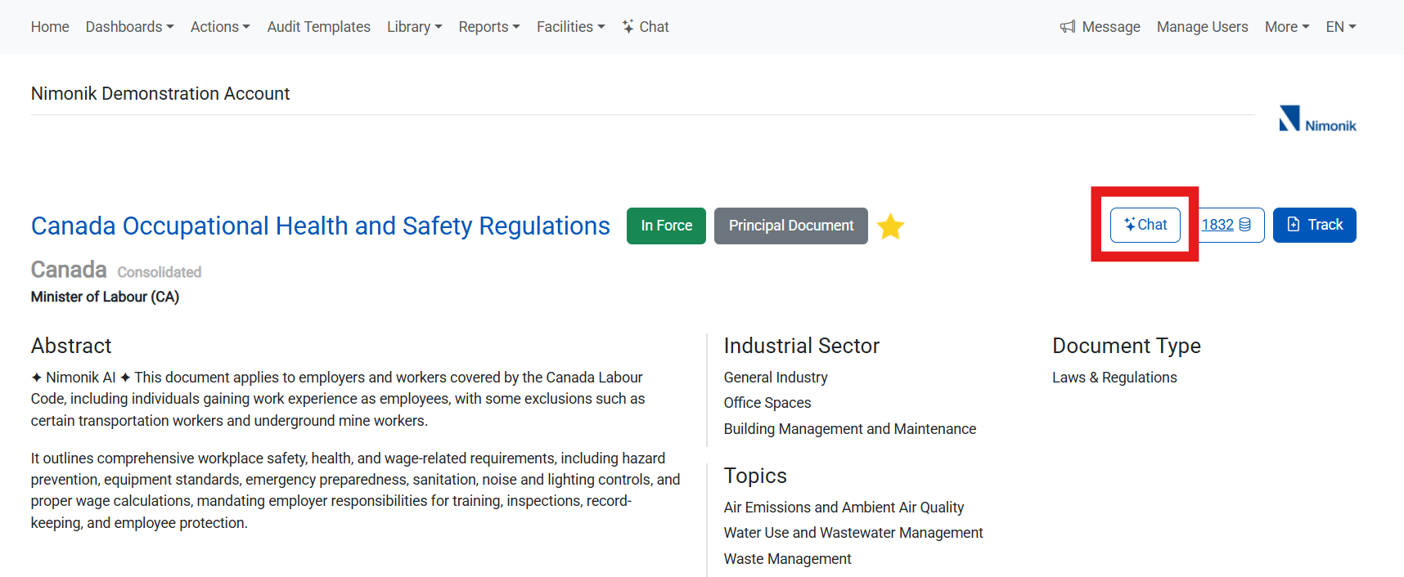Open the EN language dropdown

tap(1341, 27)
